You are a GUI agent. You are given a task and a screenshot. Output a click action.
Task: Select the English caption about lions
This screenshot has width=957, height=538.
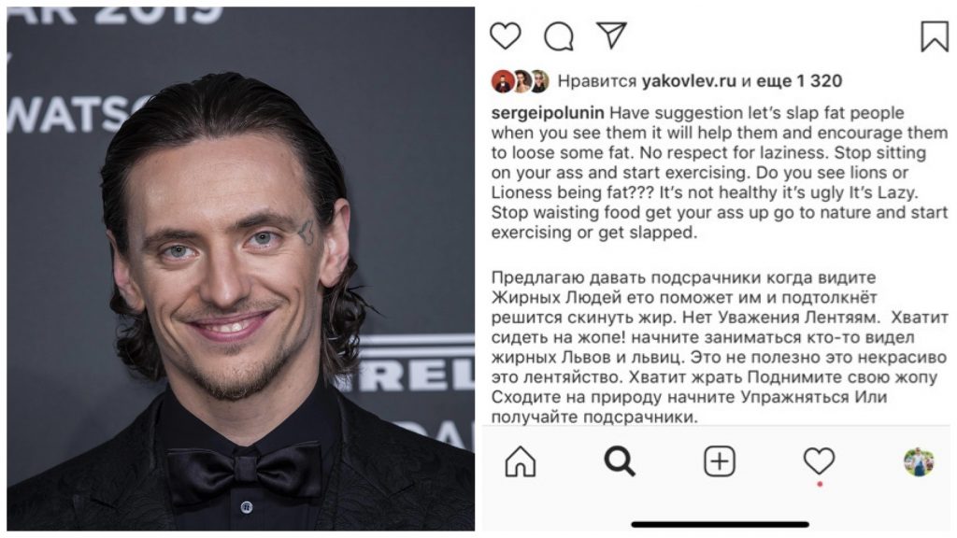(720, 173)
